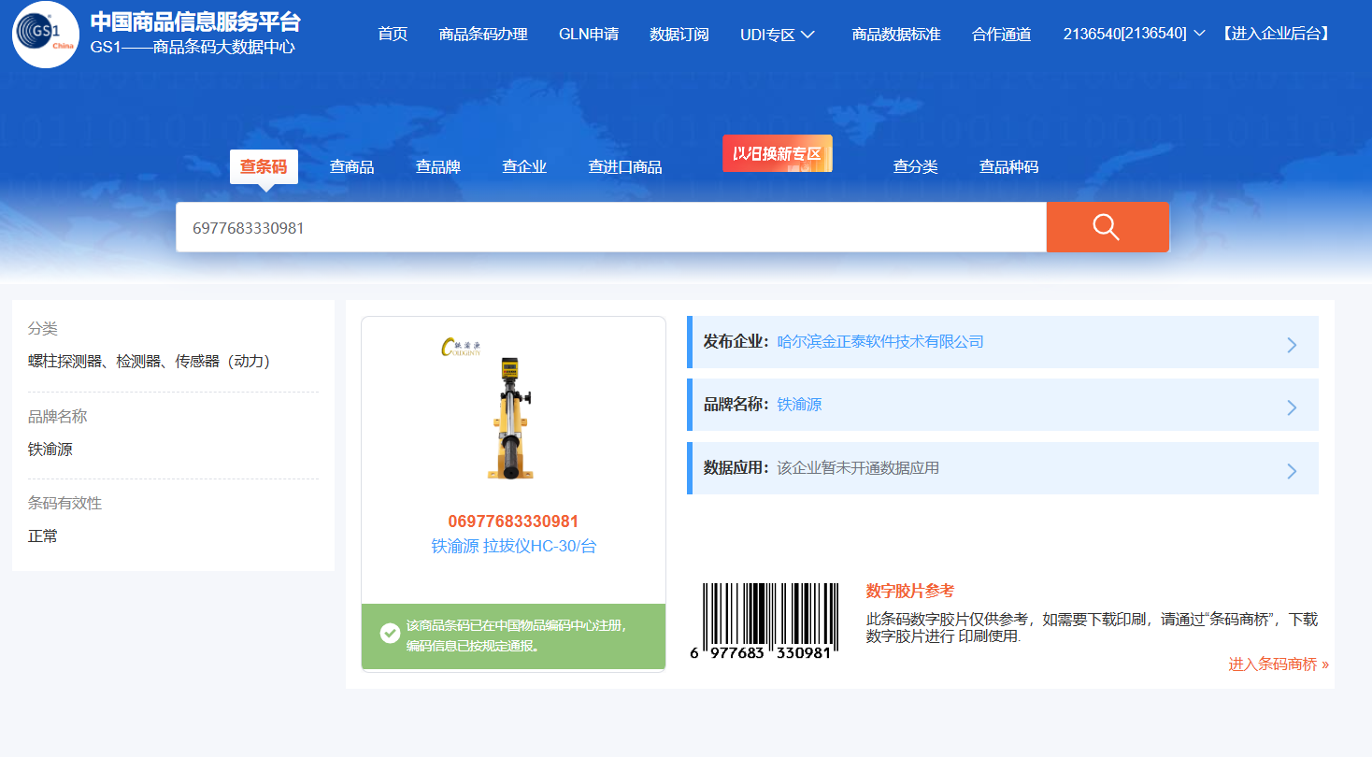Image resolution: width=1372 pixels, height=757 pixels.
Task: Click barcode number 06977683330981
Action: [513, 521]
